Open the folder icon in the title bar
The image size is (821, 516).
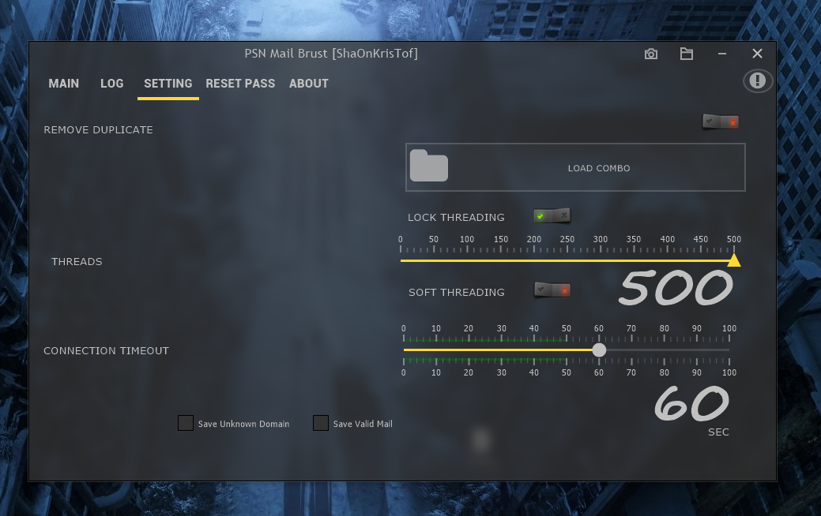(687, 54)
